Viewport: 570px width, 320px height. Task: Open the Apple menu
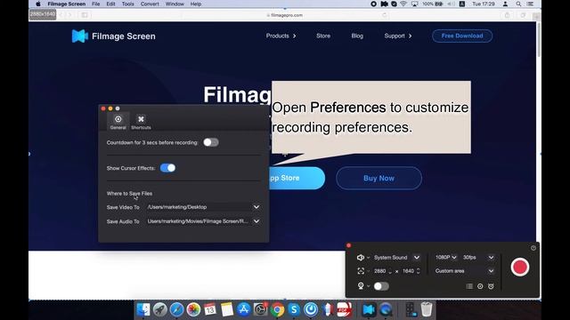pyautogui.click(x=38, y=4)
